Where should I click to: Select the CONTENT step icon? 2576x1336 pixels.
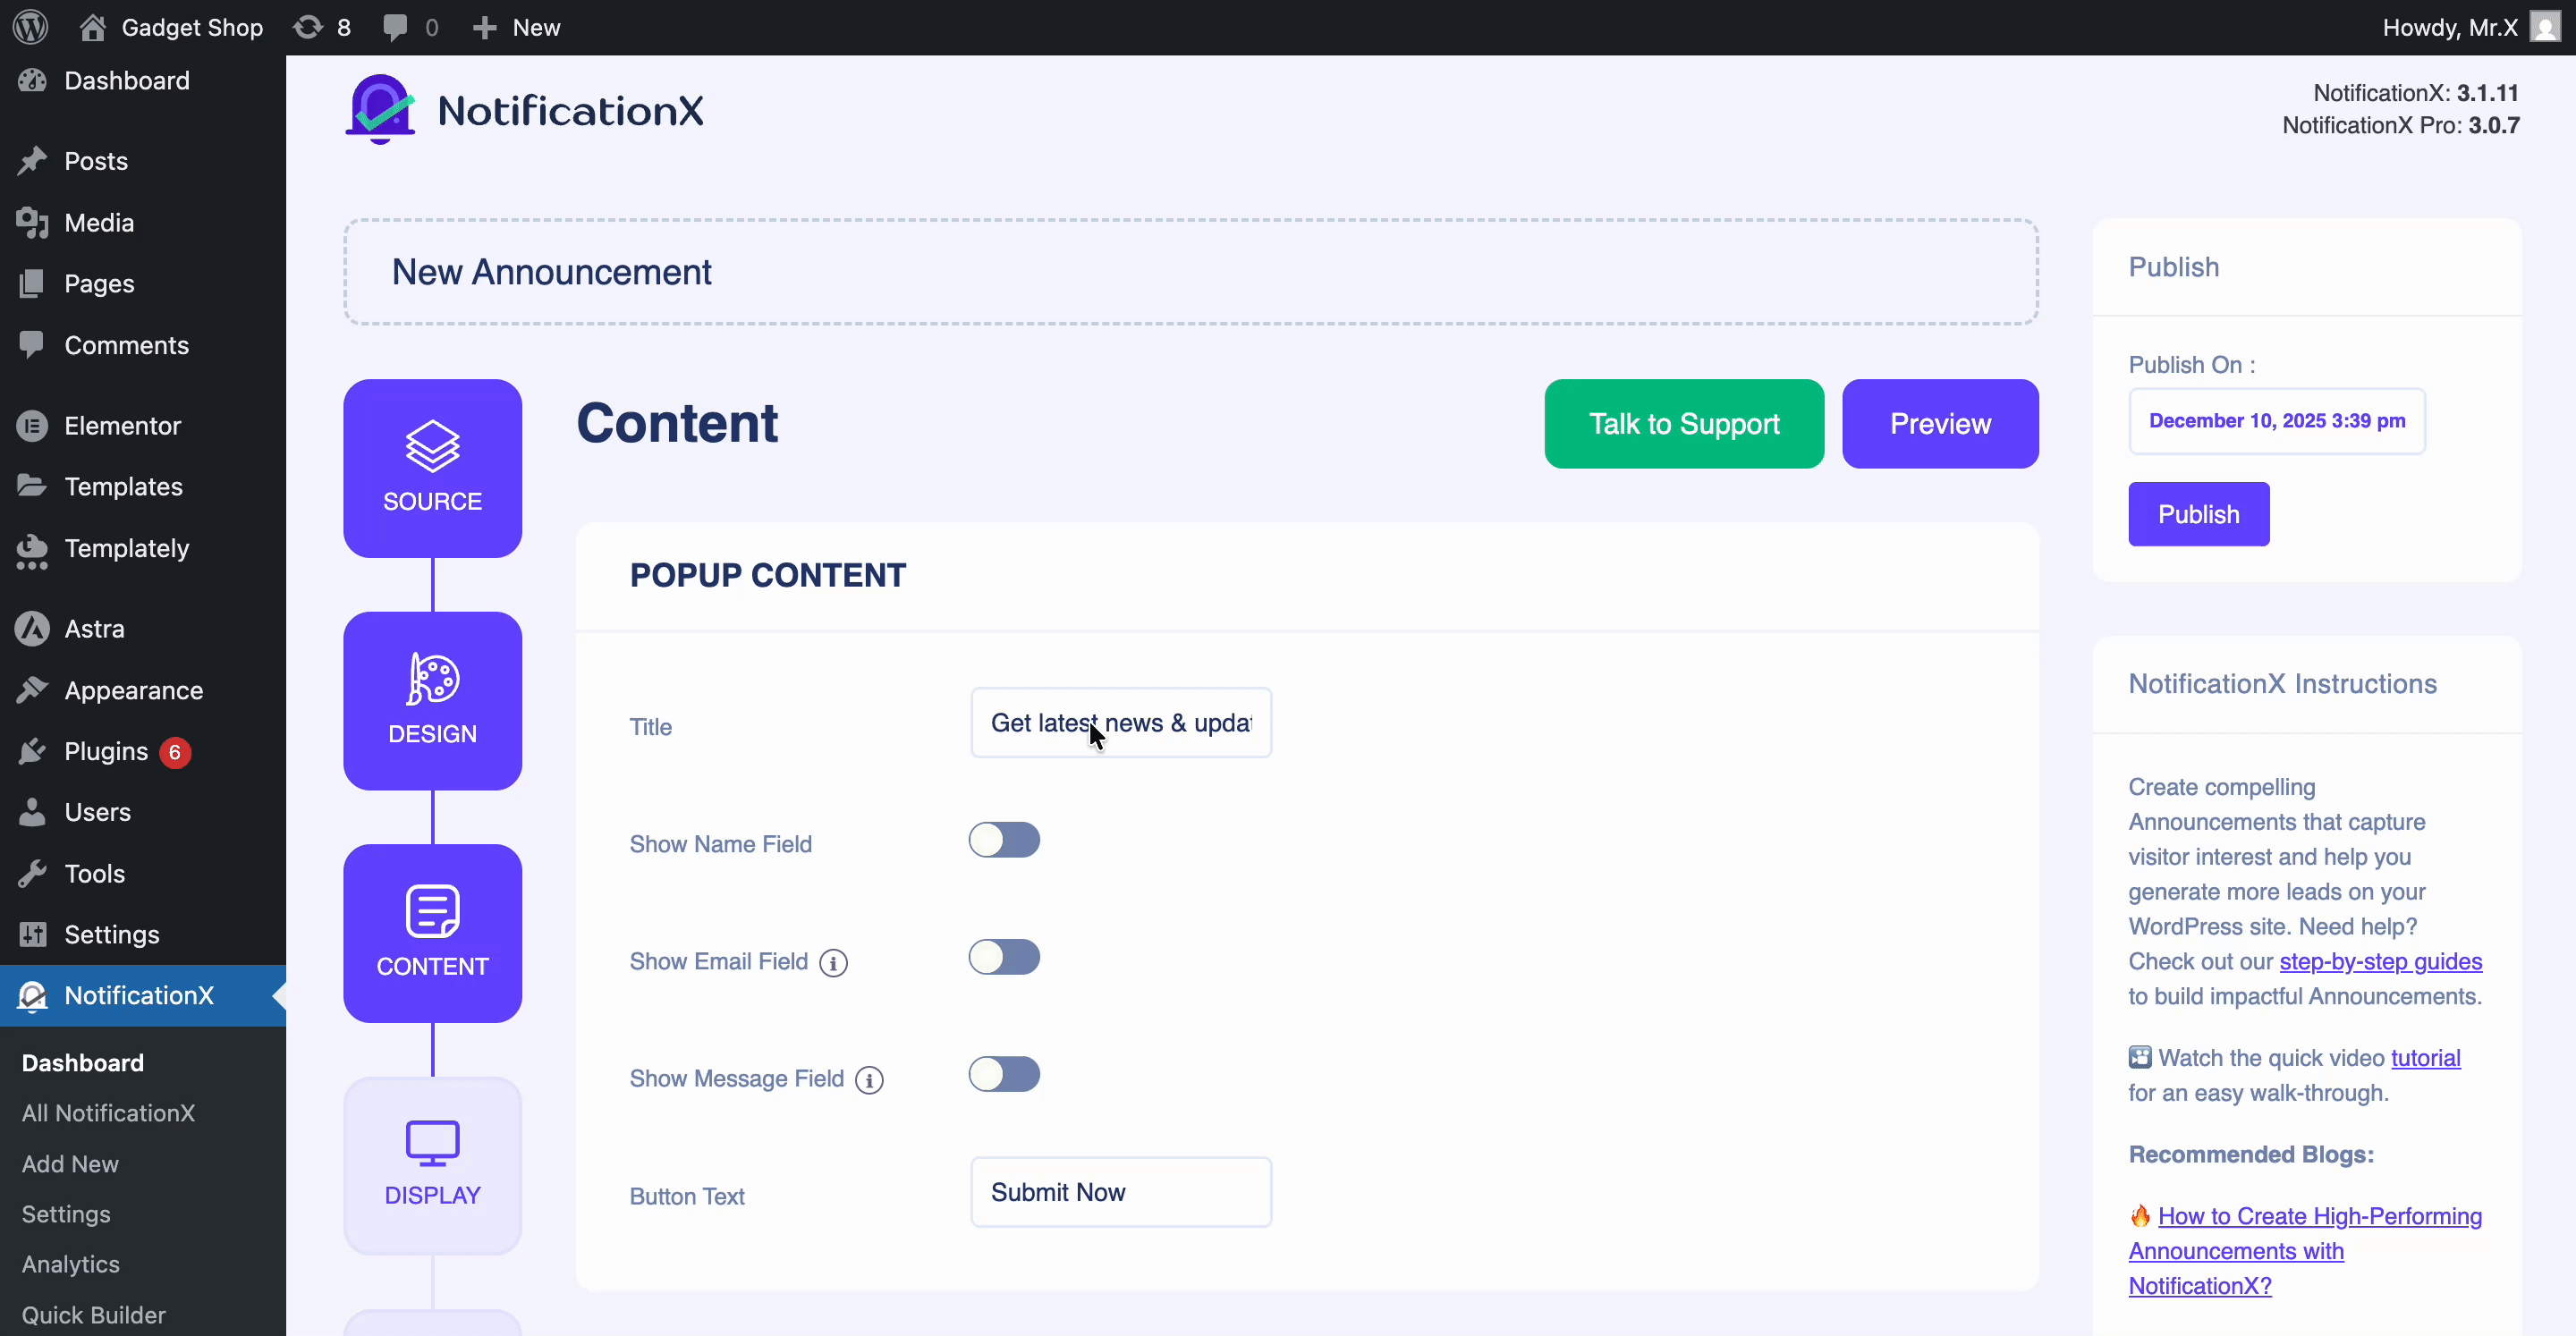432,932
